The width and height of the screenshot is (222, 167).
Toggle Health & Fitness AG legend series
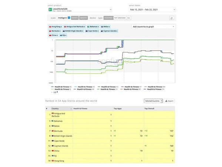click(x=108, y=87)
